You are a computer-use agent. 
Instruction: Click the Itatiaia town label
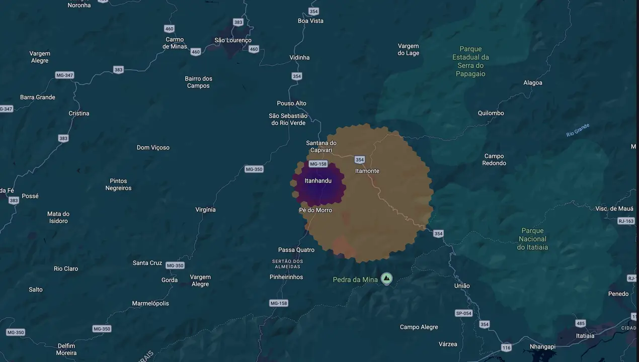585,336
